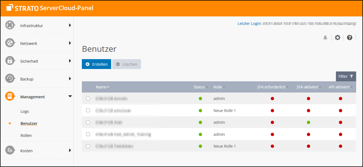Select the radio button in the first user row
The height and width of the screenshot is (167, 363).
click(88, 99)
